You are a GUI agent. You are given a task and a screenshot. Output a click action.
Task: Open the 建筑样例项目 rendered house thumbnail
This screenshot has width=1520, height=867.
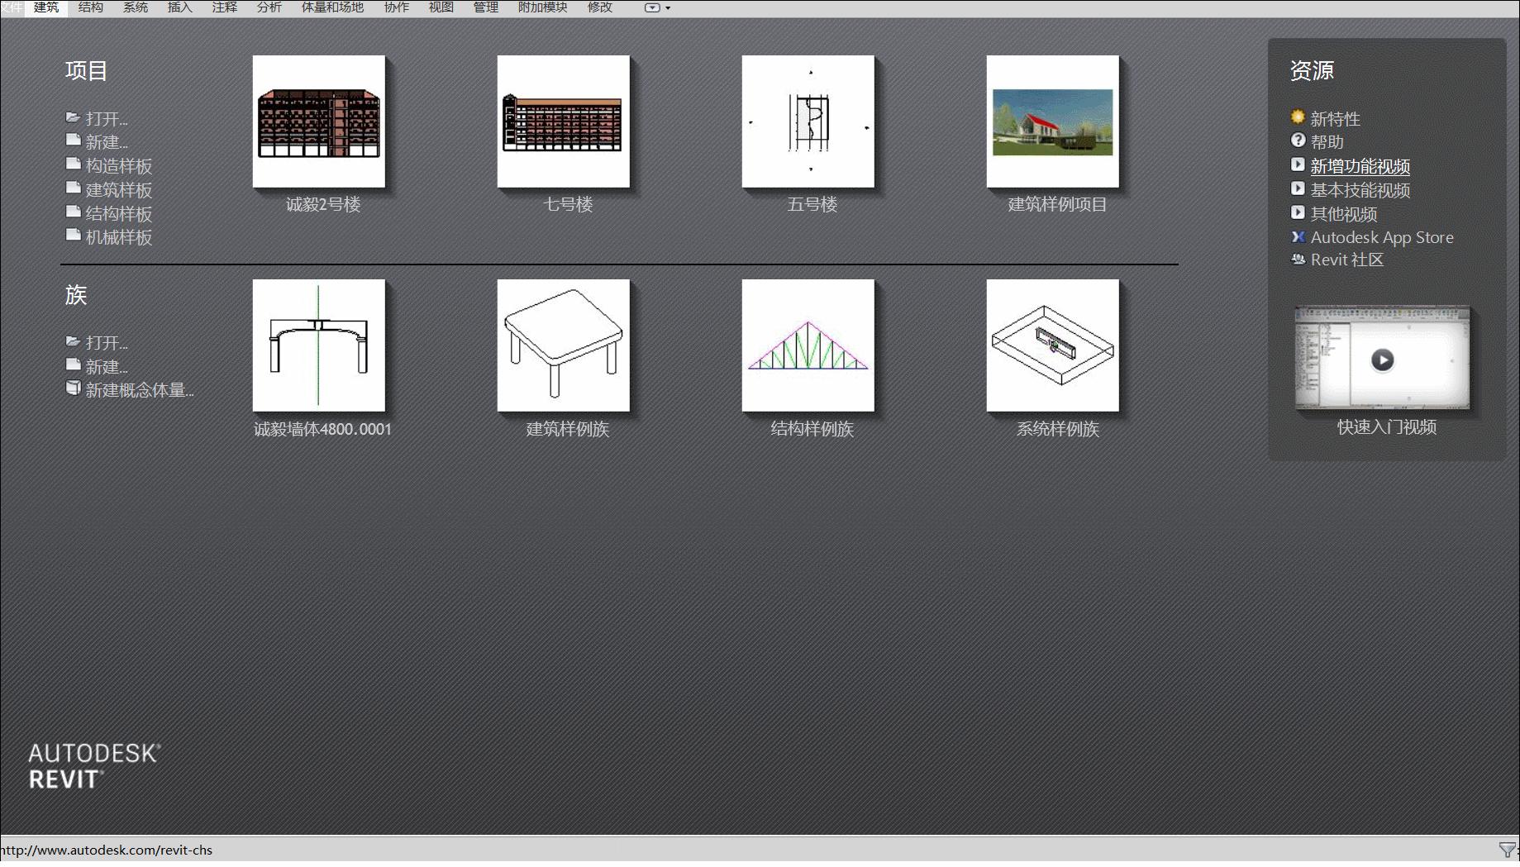(x=1053, y=121)
